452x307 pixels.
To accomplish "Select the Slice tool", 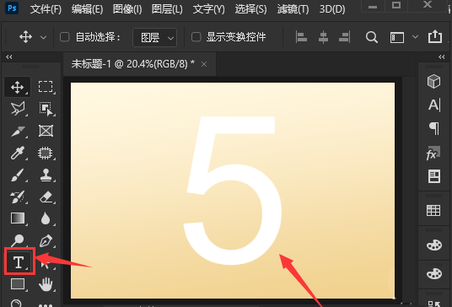I will (x=18, y=132).
